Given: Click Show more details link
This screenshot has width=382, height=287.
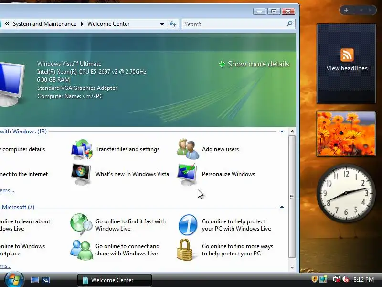Looking at the screenshot, I should coord(258,64).
